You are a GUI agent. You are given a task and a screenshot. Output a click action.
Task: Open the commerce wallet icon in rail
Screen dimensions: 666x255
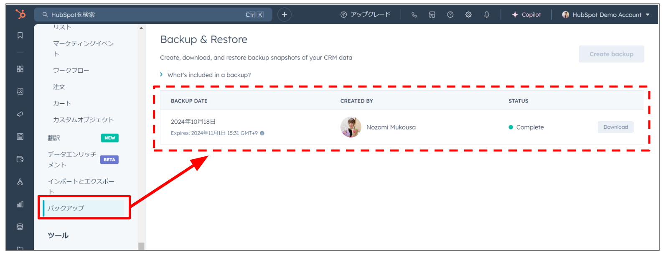tap(20, 159)
